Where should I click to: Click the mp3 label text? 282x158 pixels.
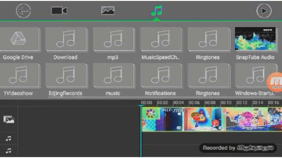tap(113, 57)
